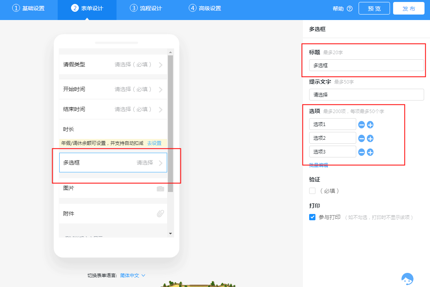Remove 选项1 using its minus icon
Viewport: 430px width, 287px height.
coord(361,124)
